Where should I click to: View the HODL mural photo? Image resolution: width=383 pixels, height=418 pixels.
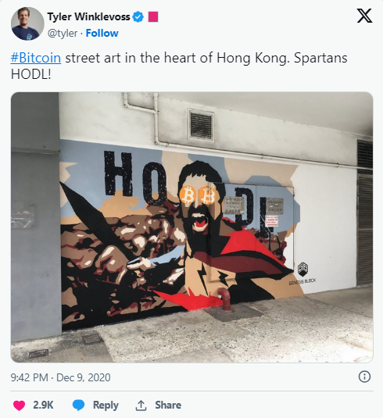[x=191, y=227]
